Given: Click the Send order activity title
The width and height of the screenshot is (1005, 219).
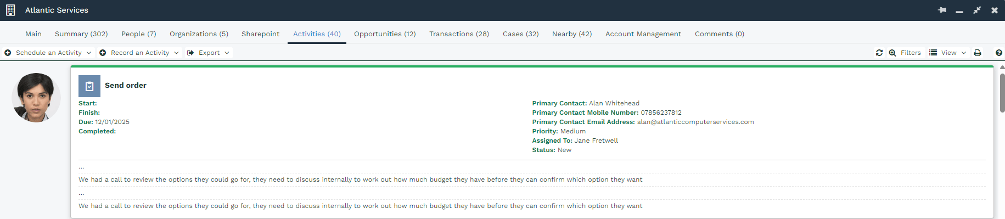Looking at the screenshot, I should 126,86.
